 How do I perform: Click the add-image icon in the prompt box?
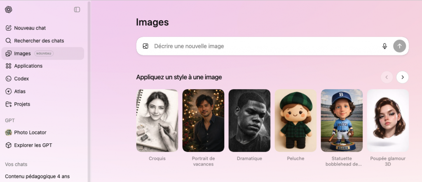[x=145, y=46]
